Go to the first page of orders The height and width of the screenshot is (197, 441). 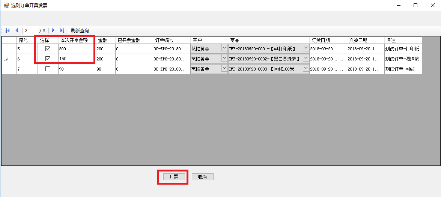pyautogui.click(x=8, y=30)
